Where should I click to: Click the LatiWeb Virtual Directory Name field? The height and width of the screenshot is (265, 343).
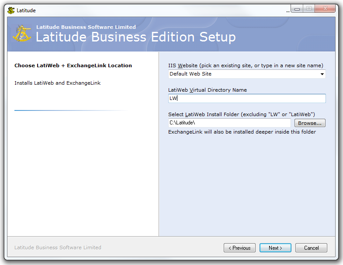(247, 99)
